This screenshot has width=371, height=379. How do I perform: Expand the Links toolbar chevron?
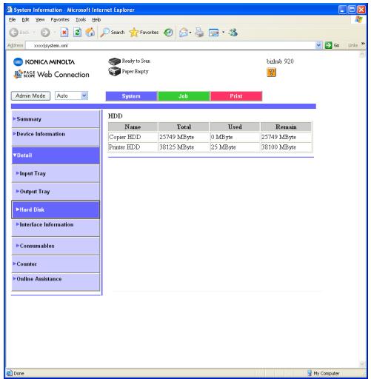[363, 44]
